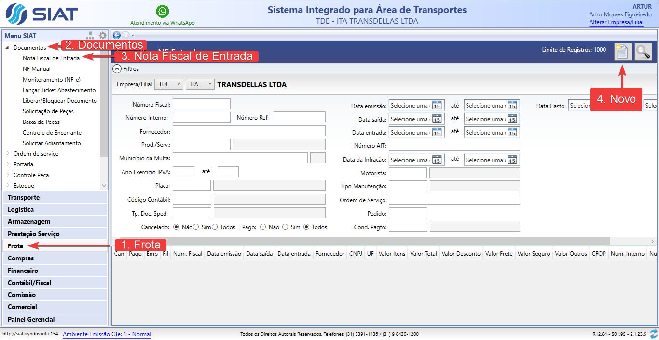Click the Novo new document icon
The height and width of the screenshot is (340, 659).
(x=622, y=52)
